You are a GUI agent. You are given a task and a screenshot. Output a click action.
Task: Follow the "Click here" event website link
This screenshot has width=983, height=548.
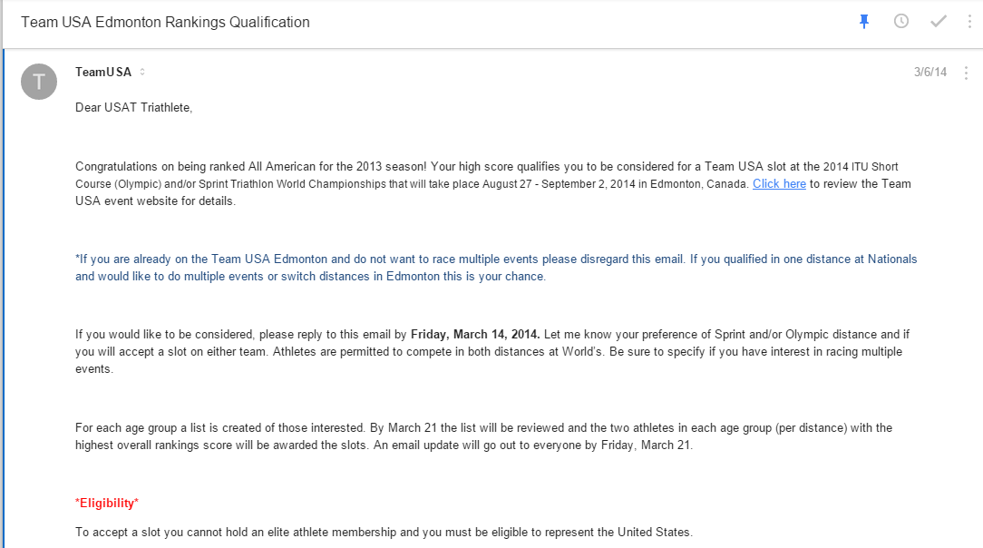coord(779,184)
